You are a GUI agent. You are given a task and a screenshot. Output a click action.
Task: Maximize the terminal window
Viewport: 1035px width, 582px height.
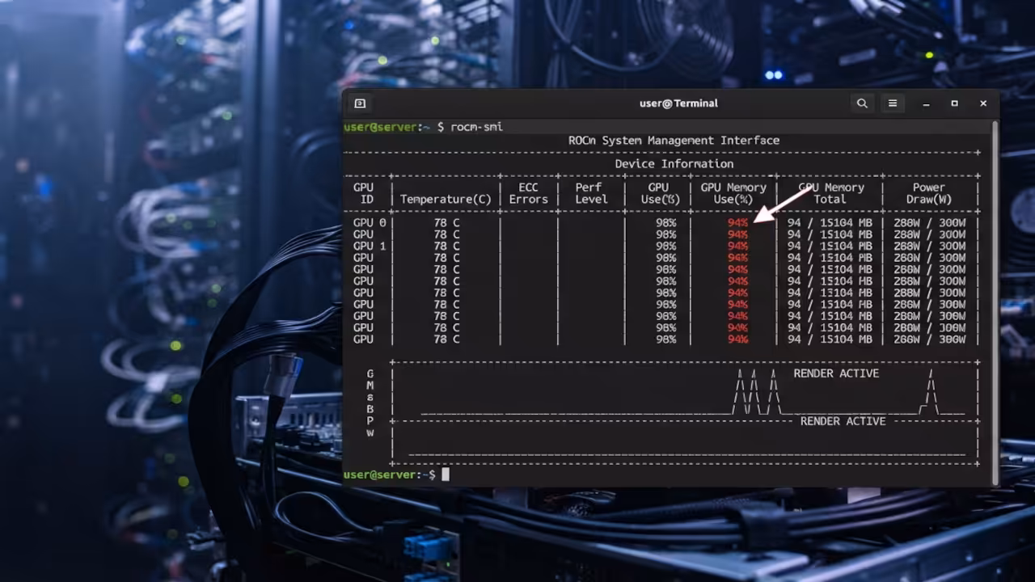[954, 103]
